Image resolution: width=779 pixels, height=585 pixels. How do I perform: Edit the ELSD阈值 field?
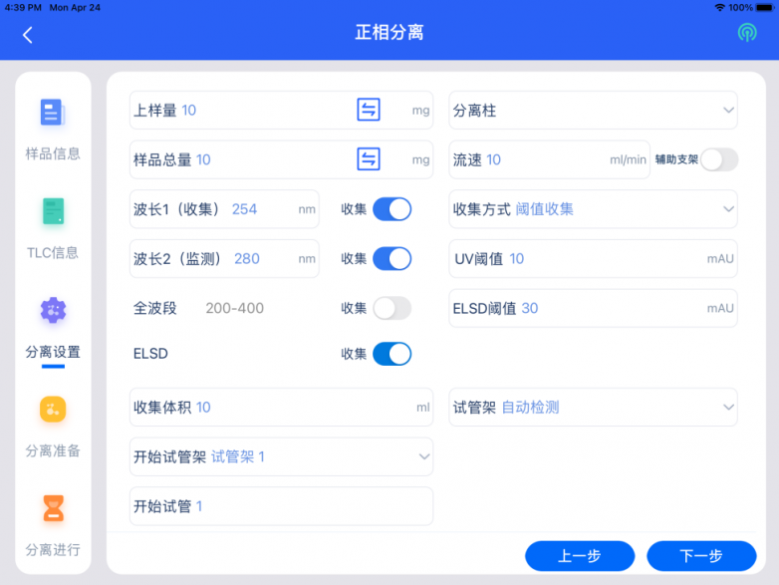coord(593,308)
